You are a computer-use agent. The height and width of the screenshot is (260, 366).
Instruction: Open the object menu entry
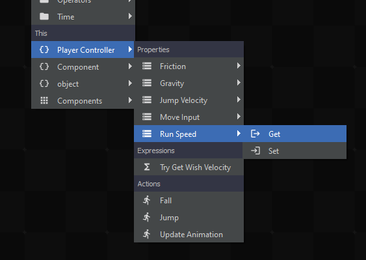(x=83, y=83)
